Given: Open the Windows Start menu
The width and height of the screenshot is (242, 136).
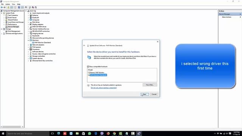Looking at the screenshot, I should click(x=3, y=133).
